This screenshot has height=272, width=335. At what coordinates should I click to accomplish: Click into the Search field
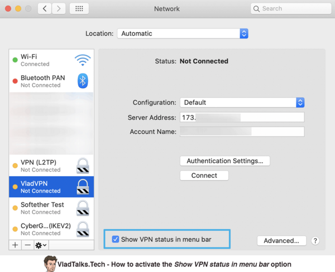click(291, 9)
